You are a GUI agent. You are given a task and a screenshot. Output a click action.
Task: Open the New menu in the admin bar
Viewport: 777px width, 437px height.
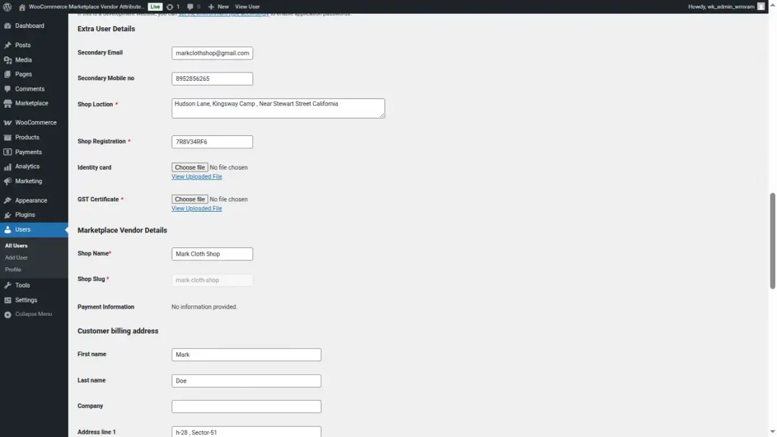coord(217,6)
